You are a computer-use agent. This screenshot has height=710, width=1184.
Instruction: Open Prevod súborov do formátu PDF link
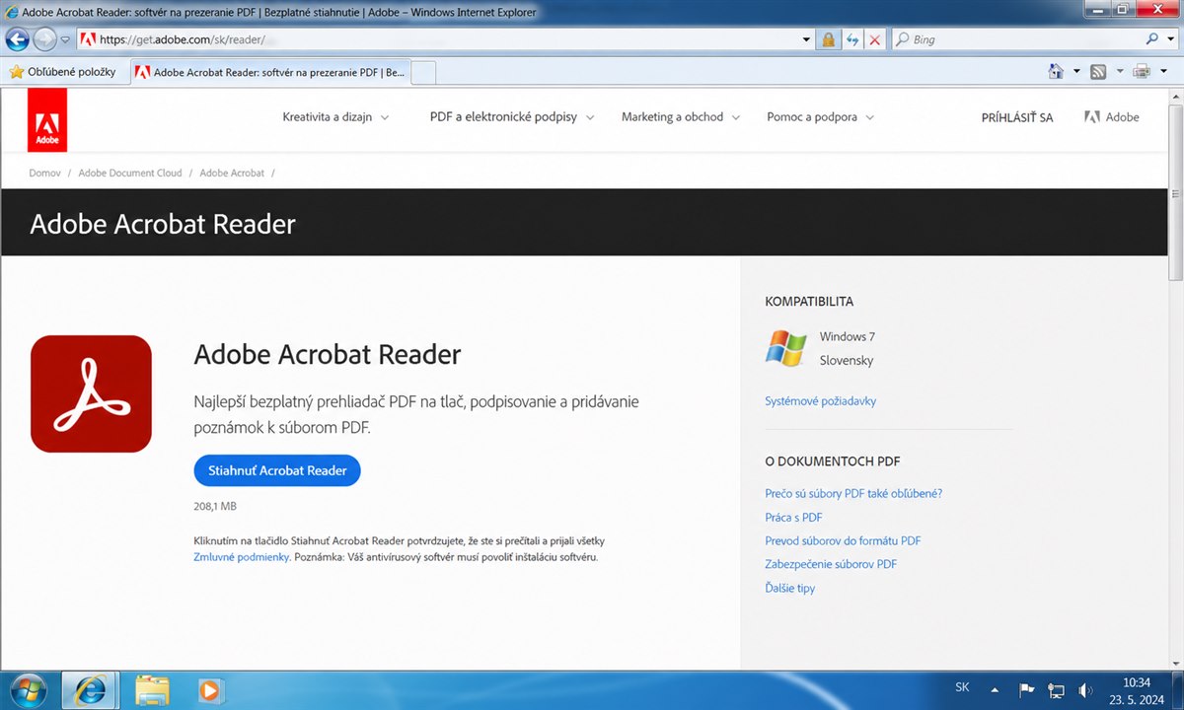pos(843,540)
